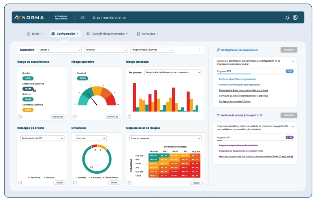316x201 pixels.
Task: Click the Progreso 40% progress bar
Action: click(255, 74)
